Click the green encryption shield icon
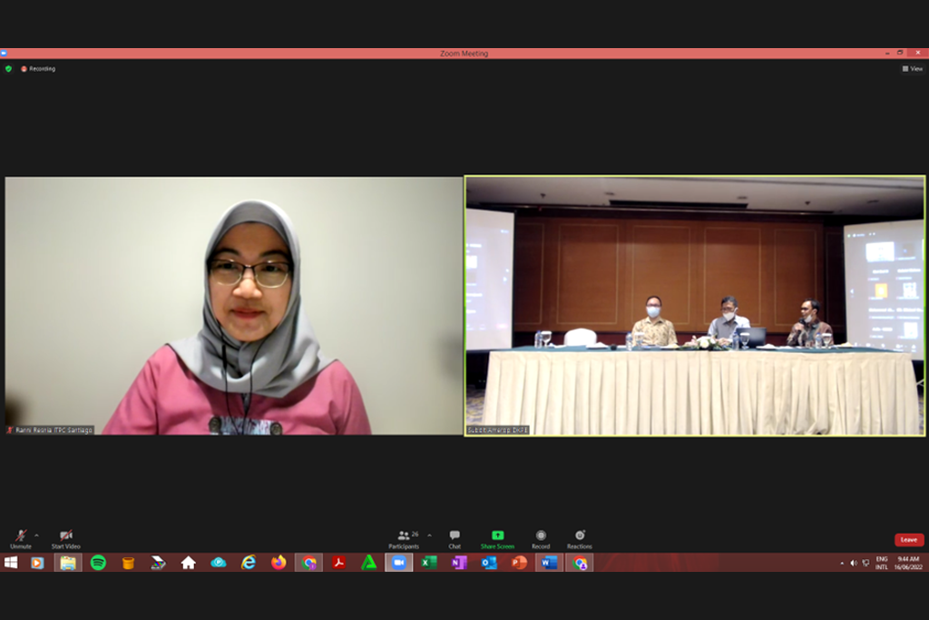The width and height of the screenshot is (929, 620). 8,69
